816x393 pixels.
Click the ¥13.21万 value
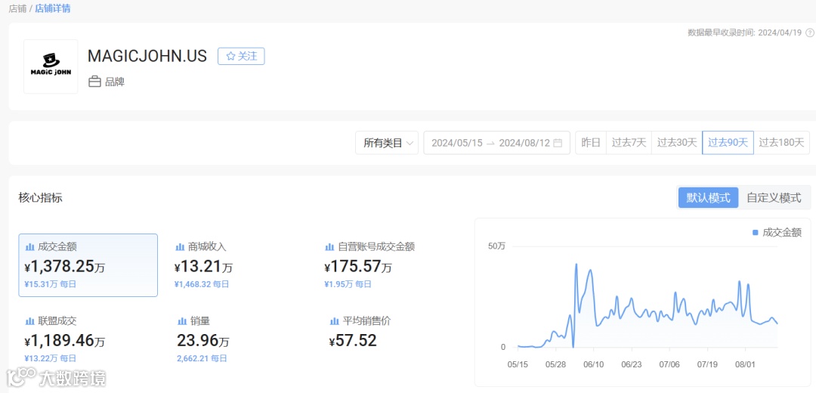pyautogui.click(x=203, y=267)
